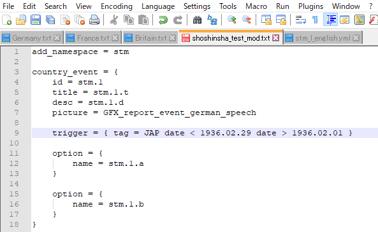Click the Copy icon
The height and width of the screenshot is (232, 378).
pyautogui.click(x=129, y=20)
